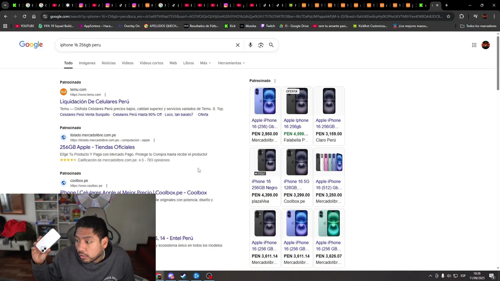
Task: Open Windows notification center
Action: pyautogui.click(x=492, y=276)
